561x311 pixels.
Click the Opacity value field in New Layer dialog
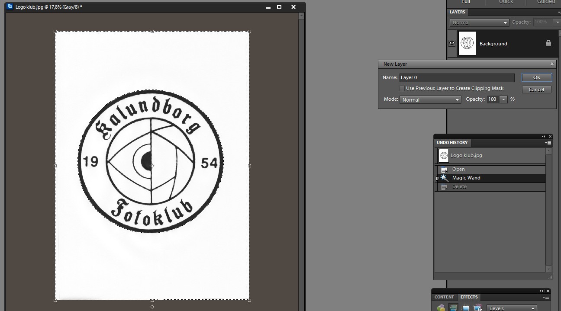point(493,99)
